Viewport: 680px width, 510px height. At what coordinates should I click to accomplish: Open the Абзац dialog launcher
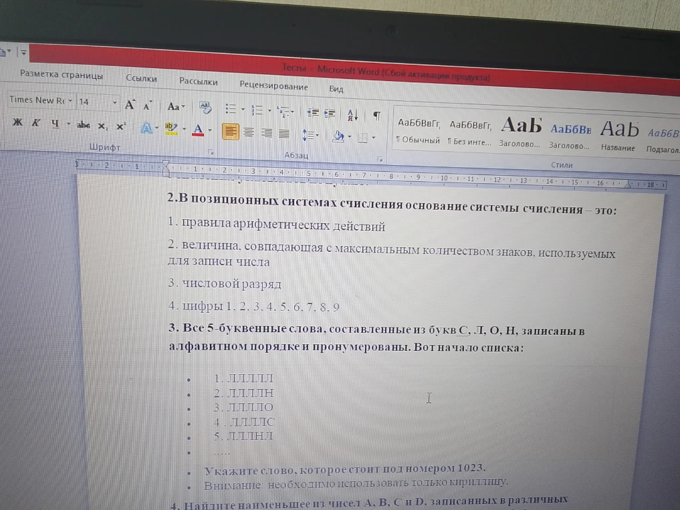pos(380,160)
